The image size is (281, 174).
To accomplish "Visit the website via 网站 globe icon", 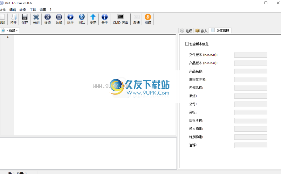I will tap(82, 19).
